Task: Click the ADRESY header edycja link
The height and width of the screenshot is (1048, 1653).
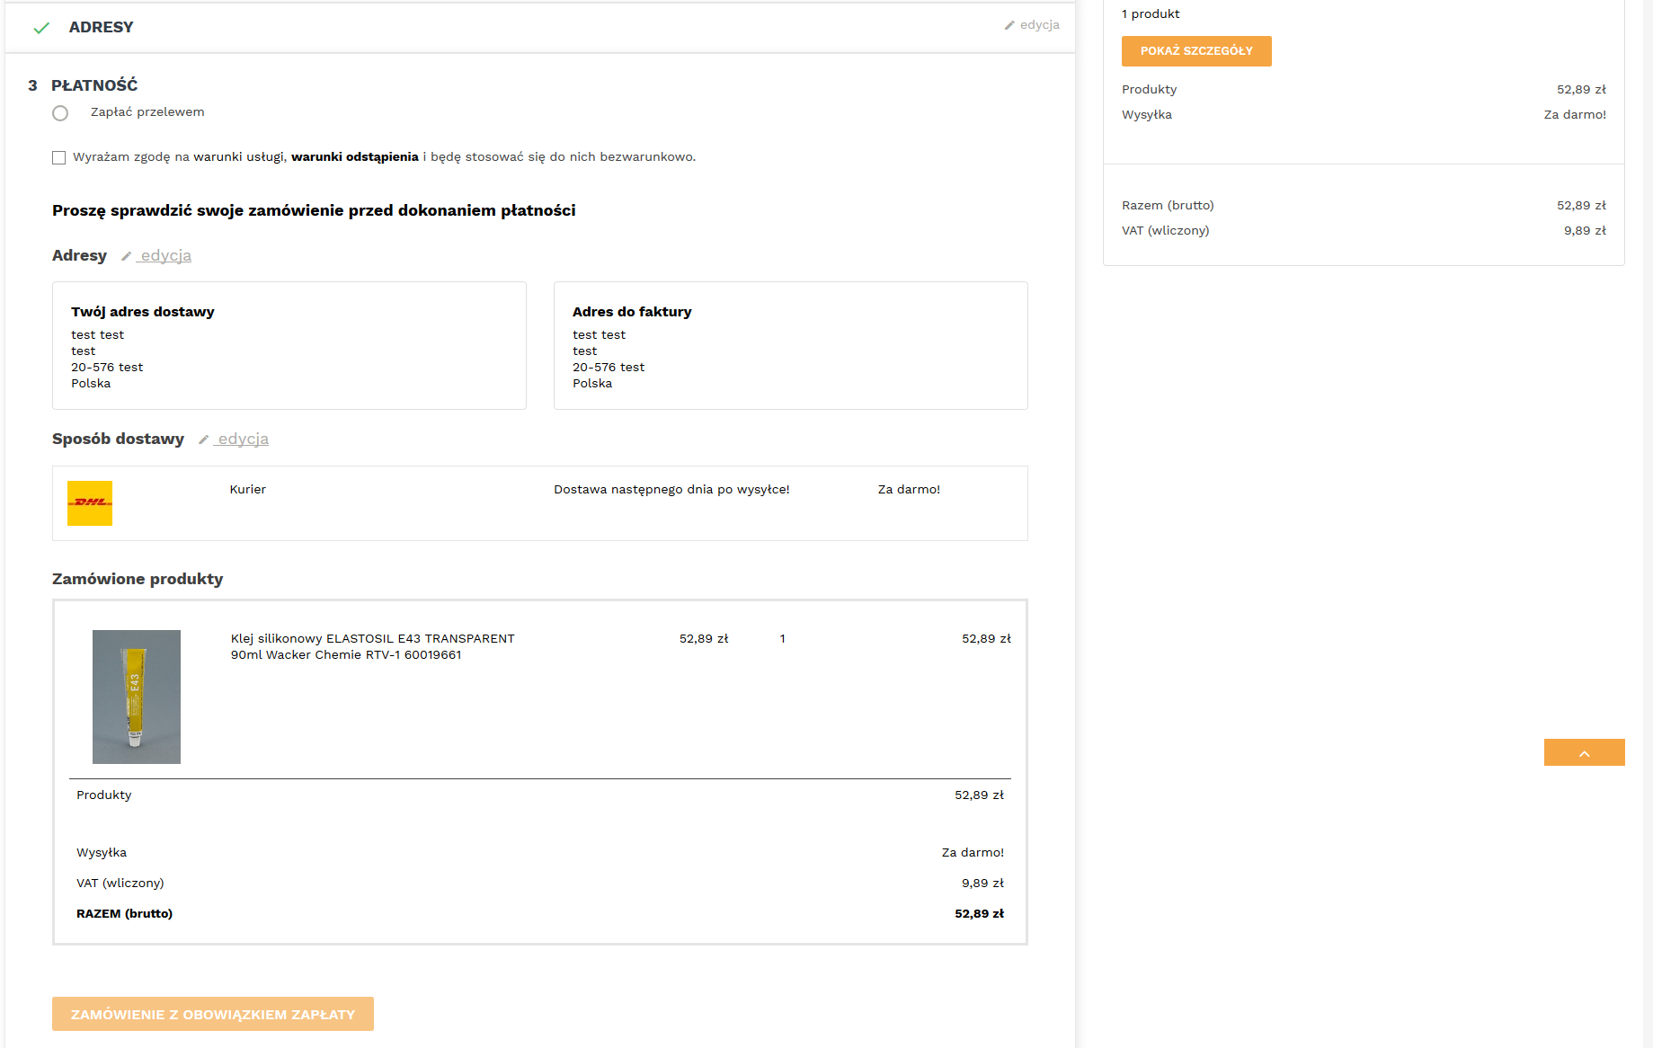Action: [x=1040, y=25]
